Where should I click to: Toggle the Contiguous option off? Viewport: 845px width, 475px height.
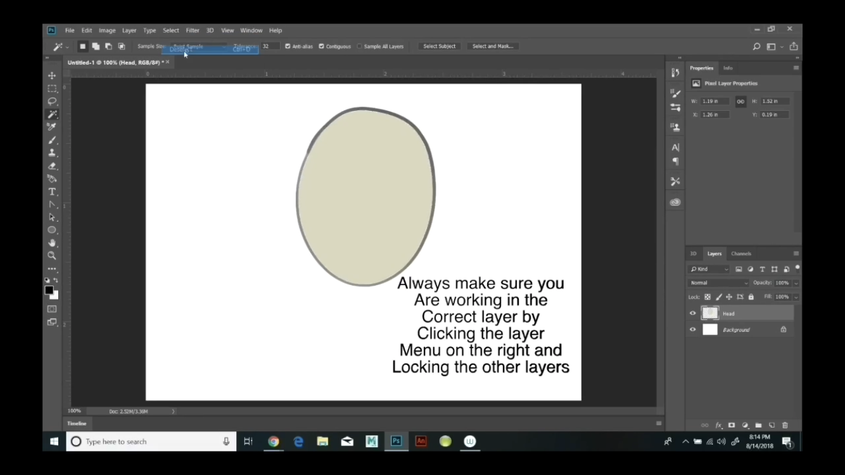coord(322,46)
